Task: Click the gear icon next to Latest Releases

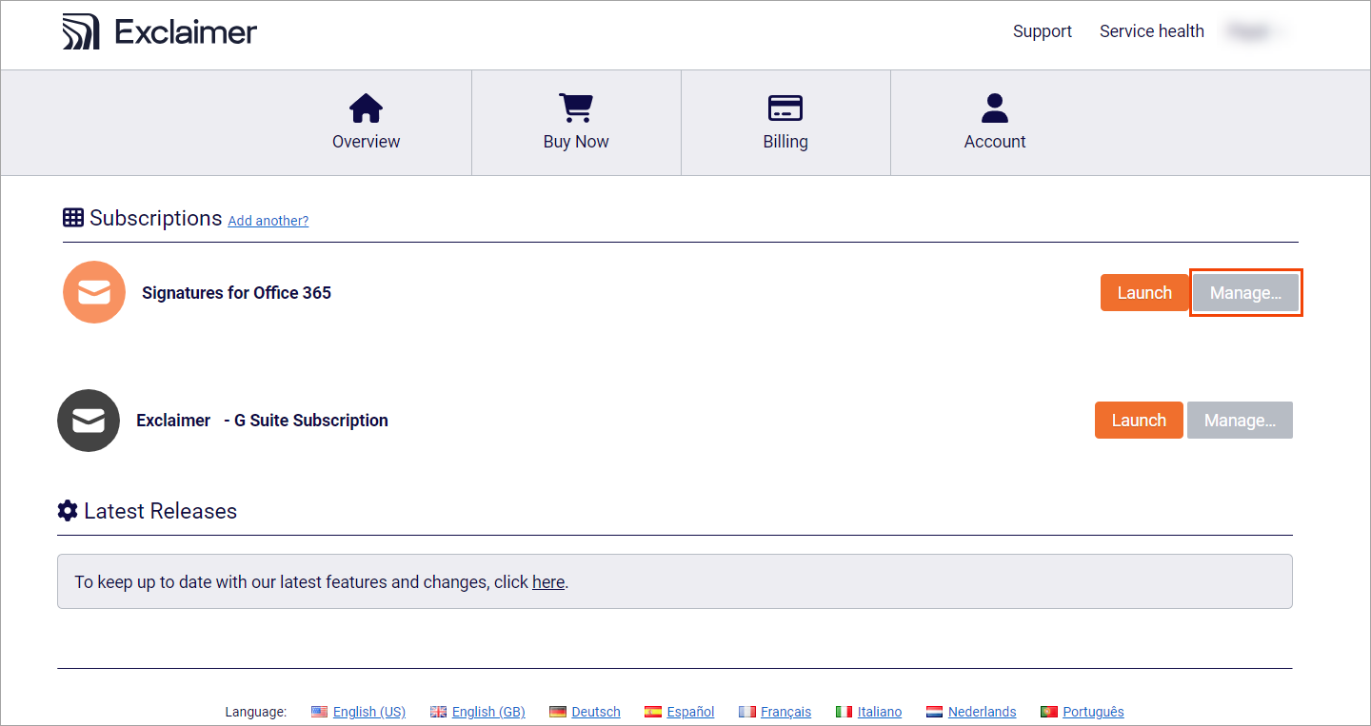Action: coord(67,510)
